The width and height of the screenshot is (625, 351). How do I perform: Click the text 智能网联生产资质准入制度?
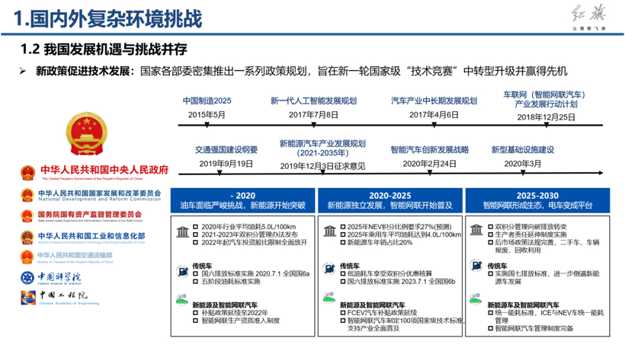241,321
